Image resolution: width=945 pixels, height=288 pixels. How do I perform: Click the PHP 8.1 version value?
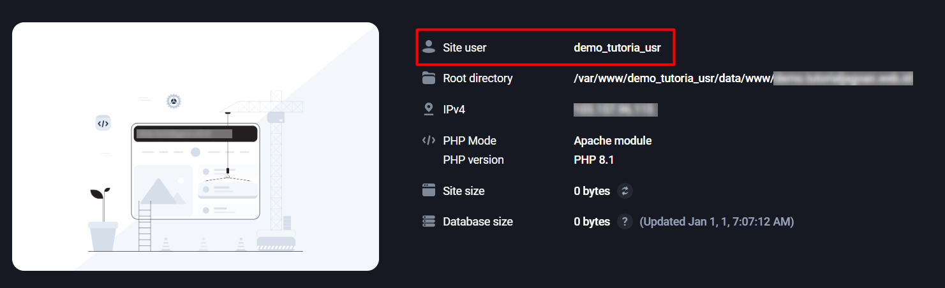593,160
